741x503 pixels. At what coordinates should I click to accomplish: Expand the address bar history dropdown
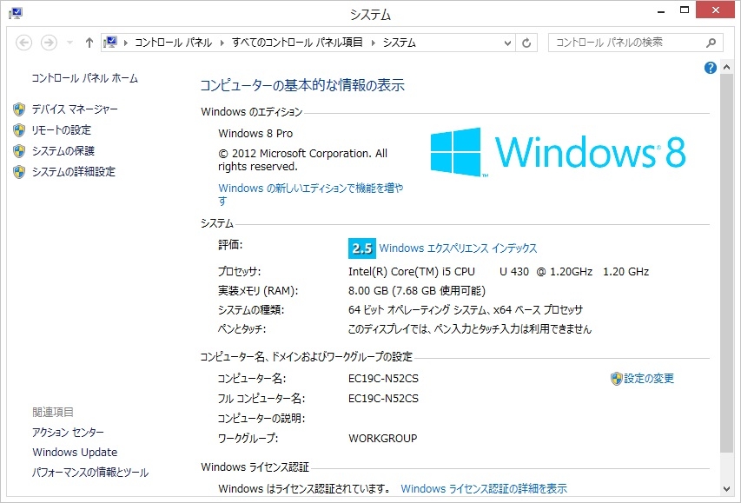[x=507, y=43]
